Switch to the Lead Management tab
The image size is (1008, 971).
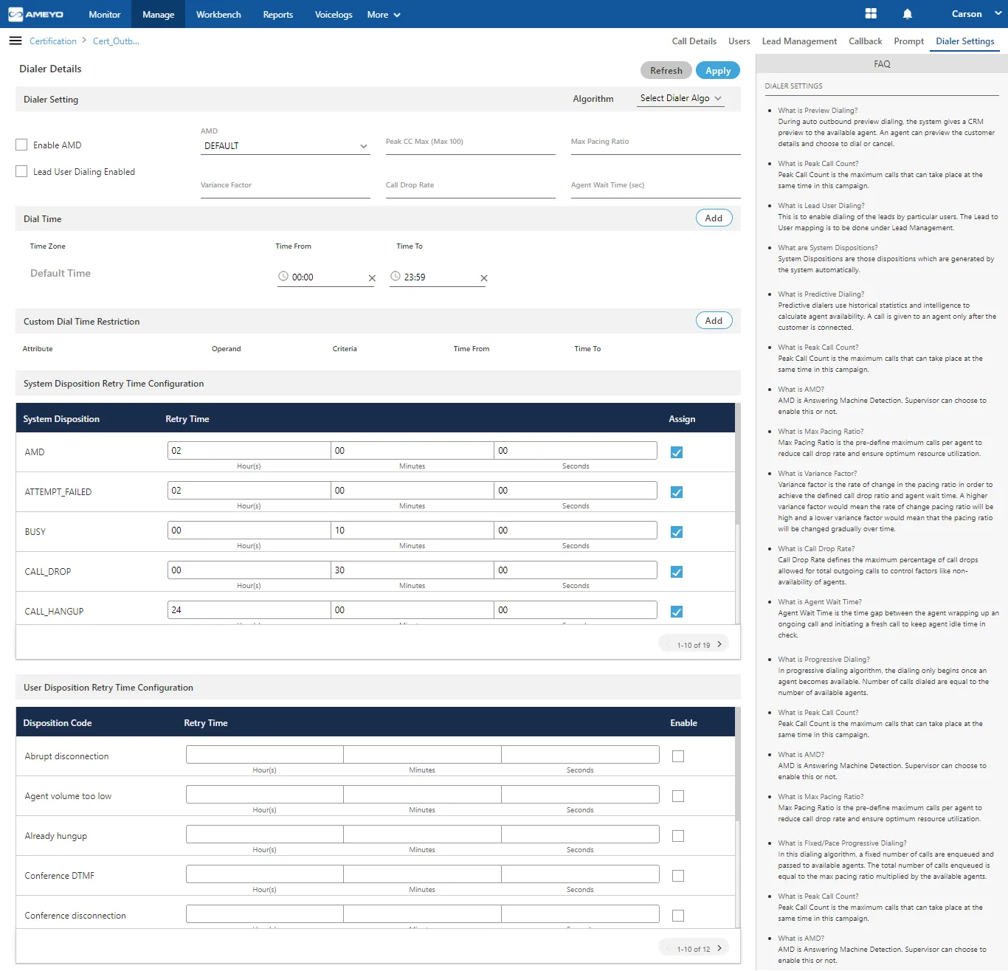coord(799,41)
